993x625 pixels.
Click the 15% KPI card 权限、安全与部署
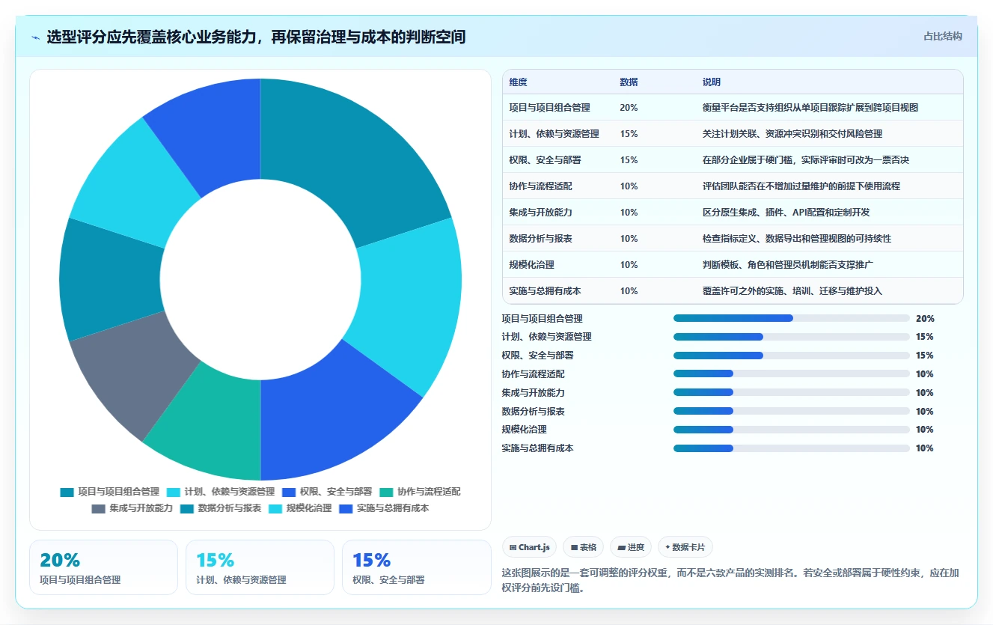tap(416, 567)
